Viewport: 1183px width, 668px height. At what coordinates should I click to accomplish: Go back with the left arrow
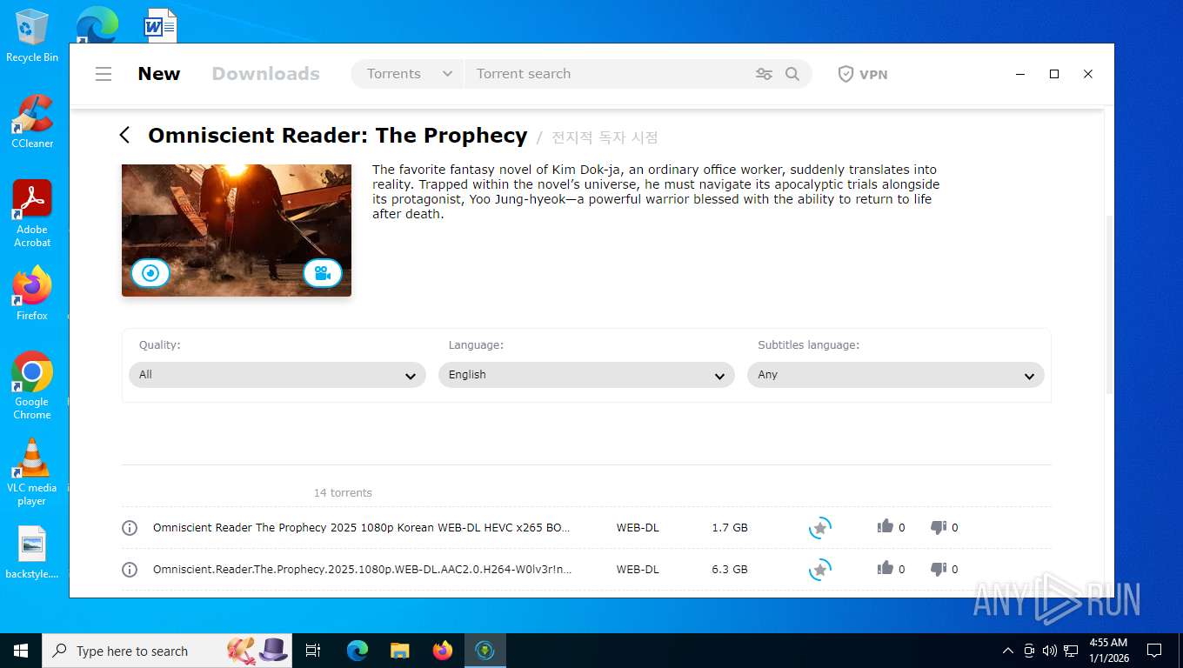(124, 135)
